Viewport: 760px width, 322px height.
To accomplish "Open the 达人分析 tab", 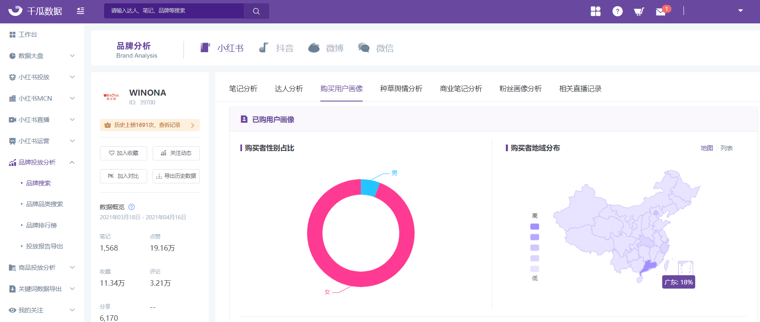I will [289, 89].
